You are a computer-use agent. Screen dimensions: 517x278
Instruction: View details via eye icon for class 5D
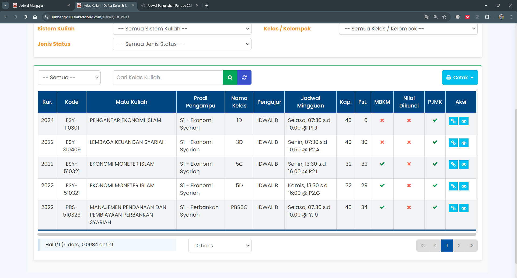coord(464,186)
